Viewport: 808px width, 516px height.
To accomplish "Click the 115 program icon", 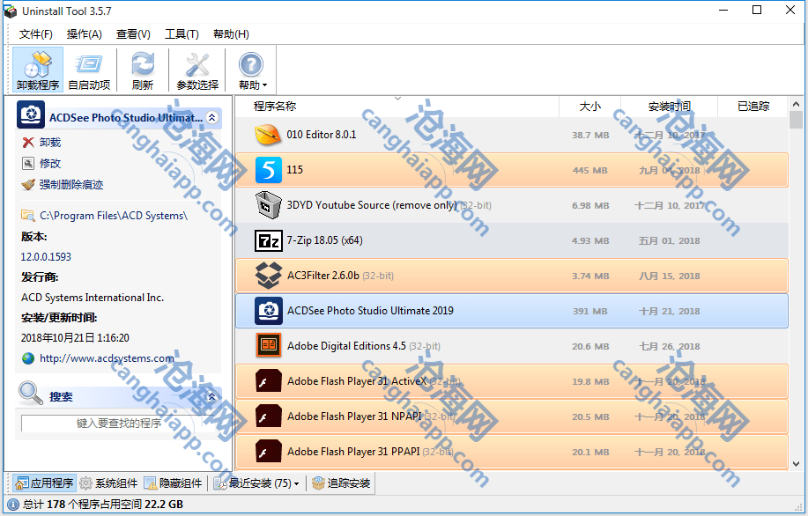I will pos(268,170).
